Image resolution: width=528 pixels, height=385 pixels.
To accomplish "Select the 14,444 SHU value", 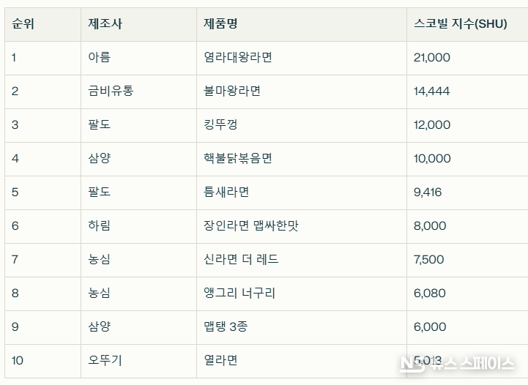I will [x=431, y=91].
